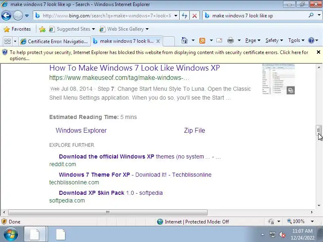The image size is (323, 242).
Task: Expand the zoom level dropdown arrow
Action: tap(312, 221)
